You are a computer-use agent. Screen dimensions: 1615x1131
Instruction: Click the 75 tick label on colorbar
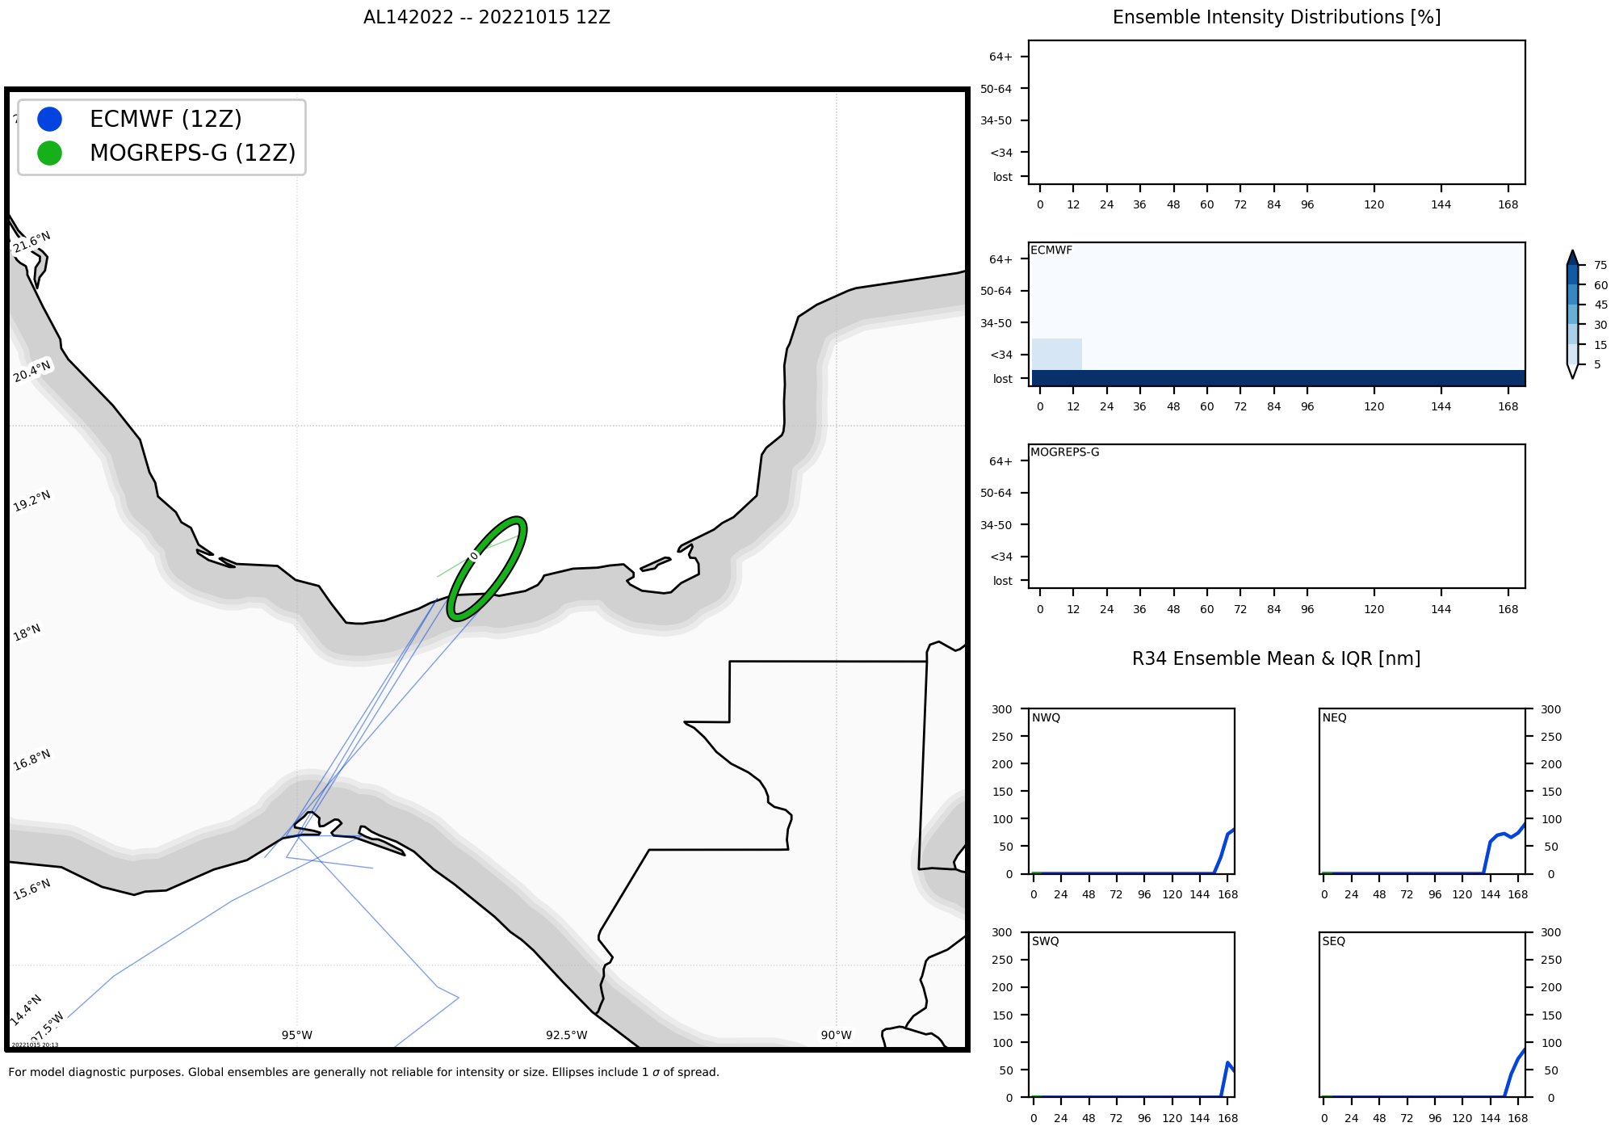pos(1600,265)
